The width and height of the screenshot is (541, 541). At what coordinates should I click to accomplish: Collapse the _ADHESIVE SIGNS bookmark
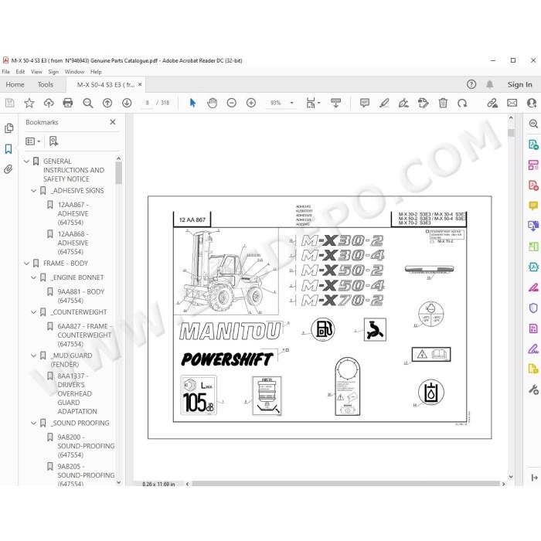33,190
